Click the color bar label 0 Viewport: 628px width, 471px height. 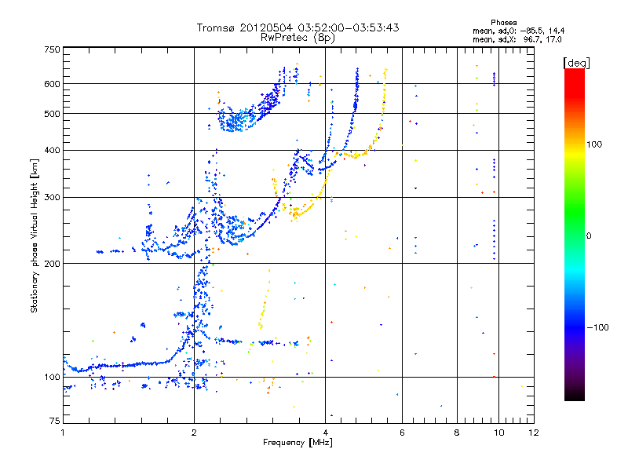(589, 236)
